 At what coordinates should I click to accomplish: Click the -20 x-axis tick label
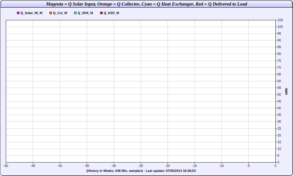point(168,166)
